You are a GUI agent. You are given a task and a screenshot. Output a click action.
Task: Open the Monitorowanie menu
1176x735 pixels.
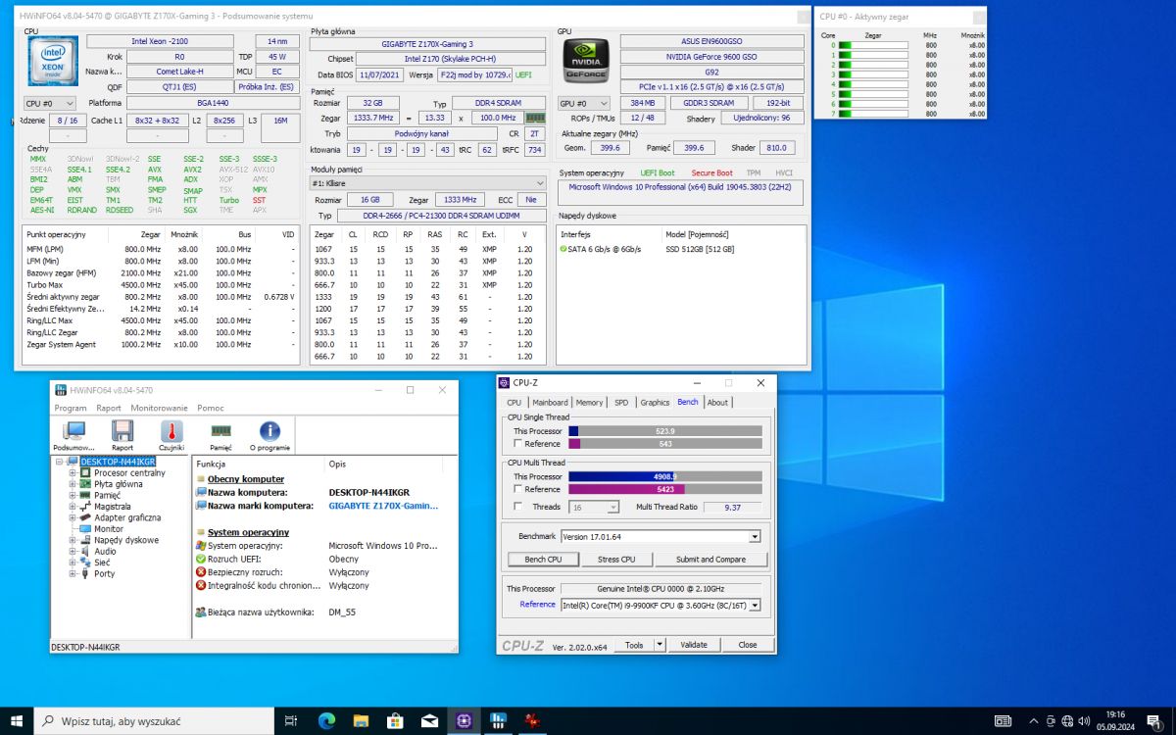(x=159, y=408)
